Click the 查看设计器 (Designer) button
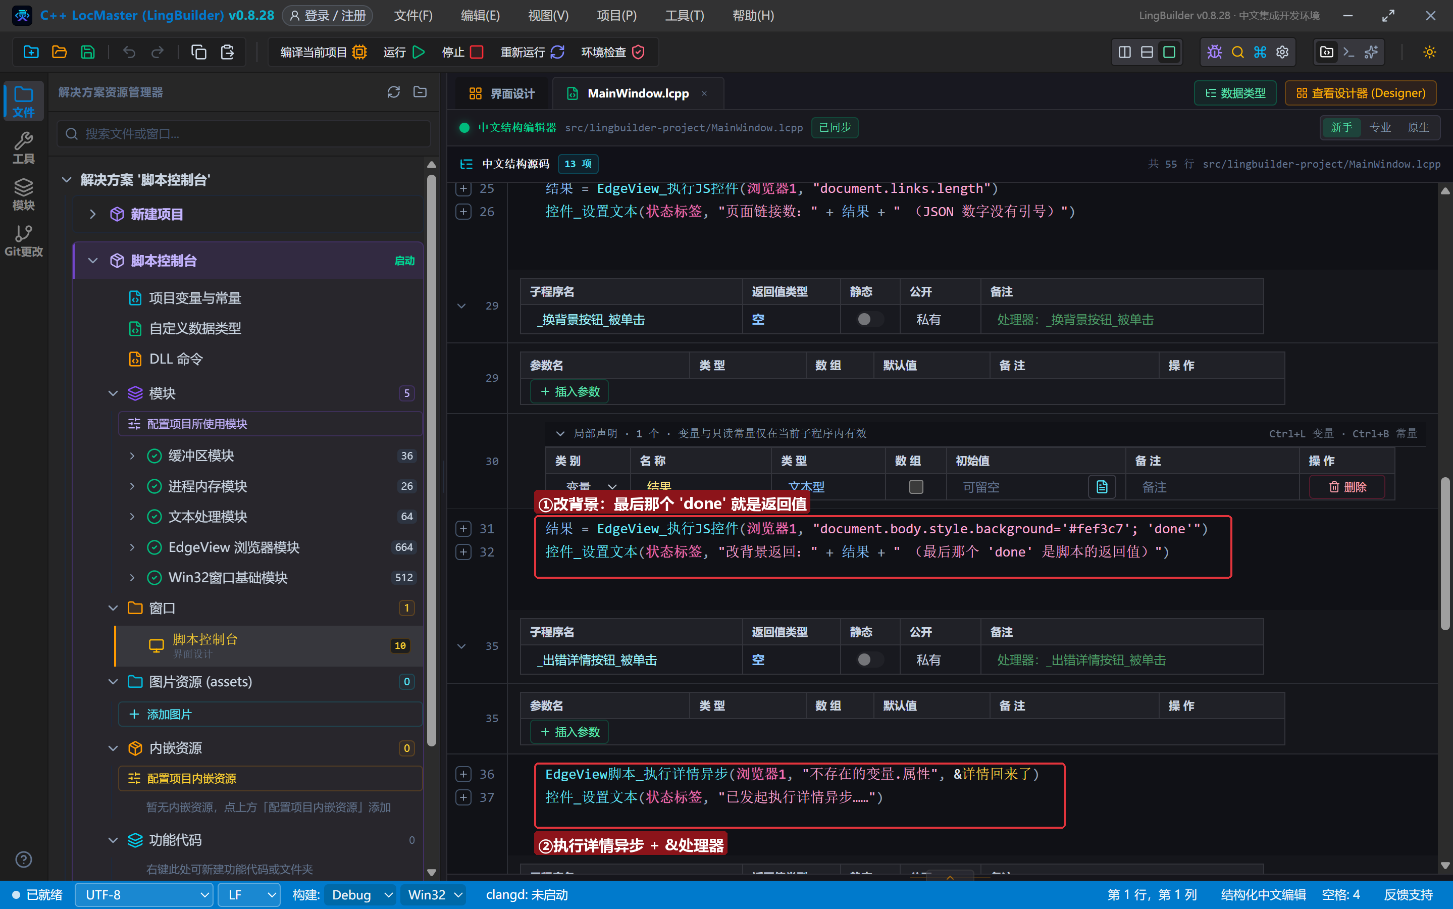The height and width of the screenshot is (909, 1453). click(x=1361, y=93)
